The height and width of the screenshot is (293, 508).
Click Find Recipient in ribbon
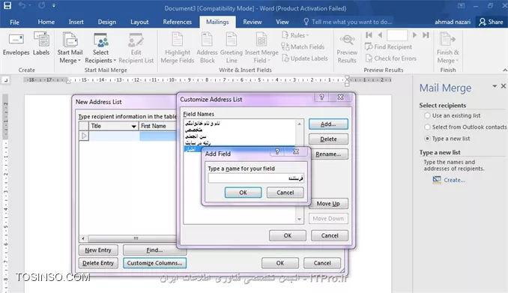point(388,46)
